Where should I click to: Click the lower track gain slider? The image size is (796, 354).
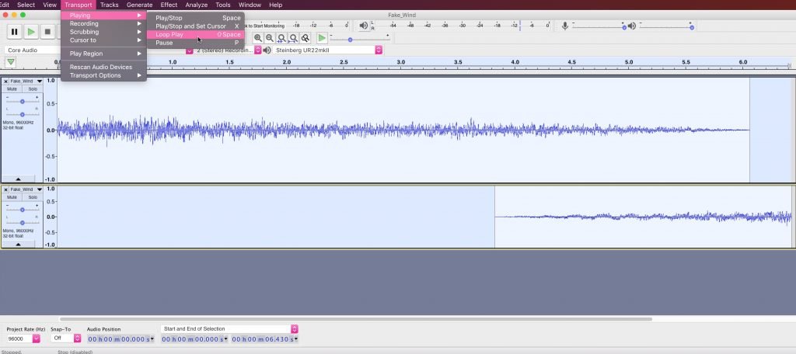coord(23,210)
